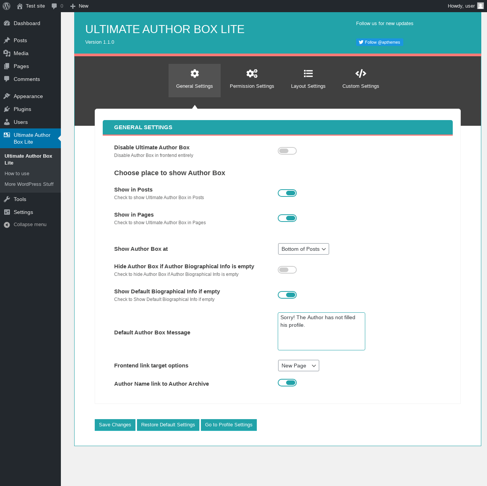Screen dimensions: 487x486
Task: Click the Collapse menu arrow icon
Action: click(x=7, y=225)
